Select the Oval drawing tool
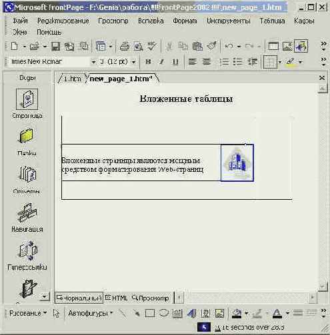This screenshot has width=330, height=335. [x=164, y=313]
